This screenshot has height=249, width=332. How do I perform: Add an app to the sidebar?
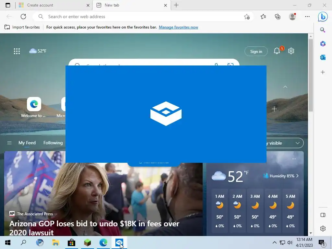pyautogui.click(x=323, y=72)
